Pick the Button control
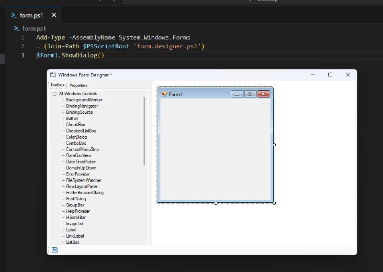This screenshot has width=383, height=272. [x=72, y=119]
